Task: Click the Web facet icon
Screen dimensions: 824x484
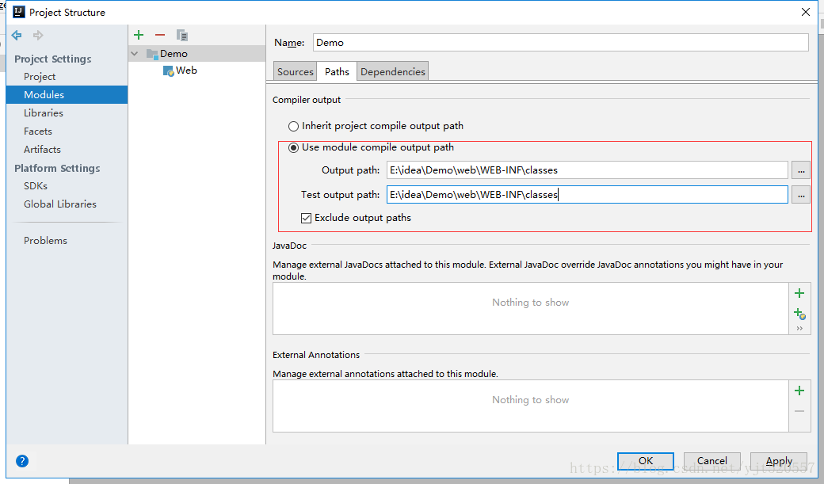Action: click(x=168, y=71)
